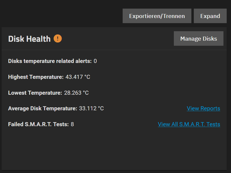Image resolution: width=231 pixels, height=173 pixels.
Task: Expand the pool with the Expand button
Action: tap(210, 16)
